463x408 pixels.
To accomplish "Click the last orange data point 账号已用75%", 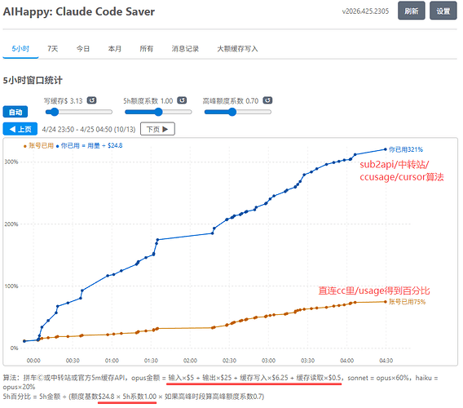I will click(x=386, y=302).
